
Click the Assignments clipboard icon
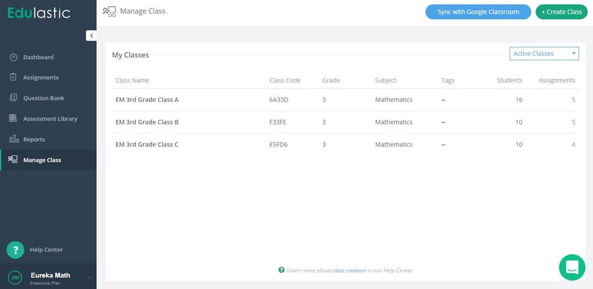(13, 78)
